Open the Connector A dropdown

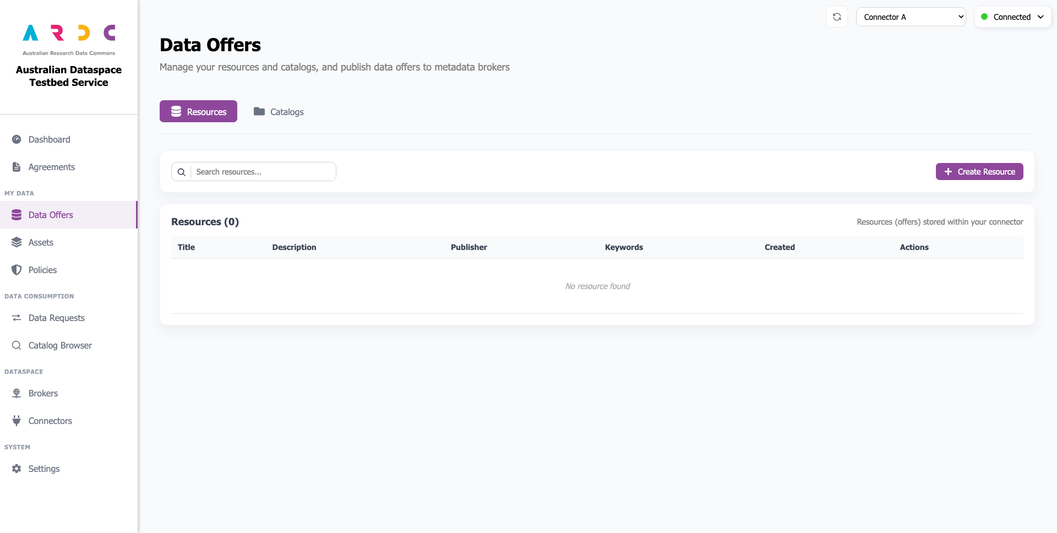(x=911, y=17)
